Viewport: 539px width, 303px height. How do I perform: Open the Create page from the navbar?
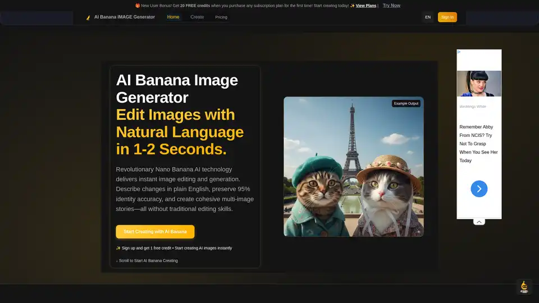197,17
